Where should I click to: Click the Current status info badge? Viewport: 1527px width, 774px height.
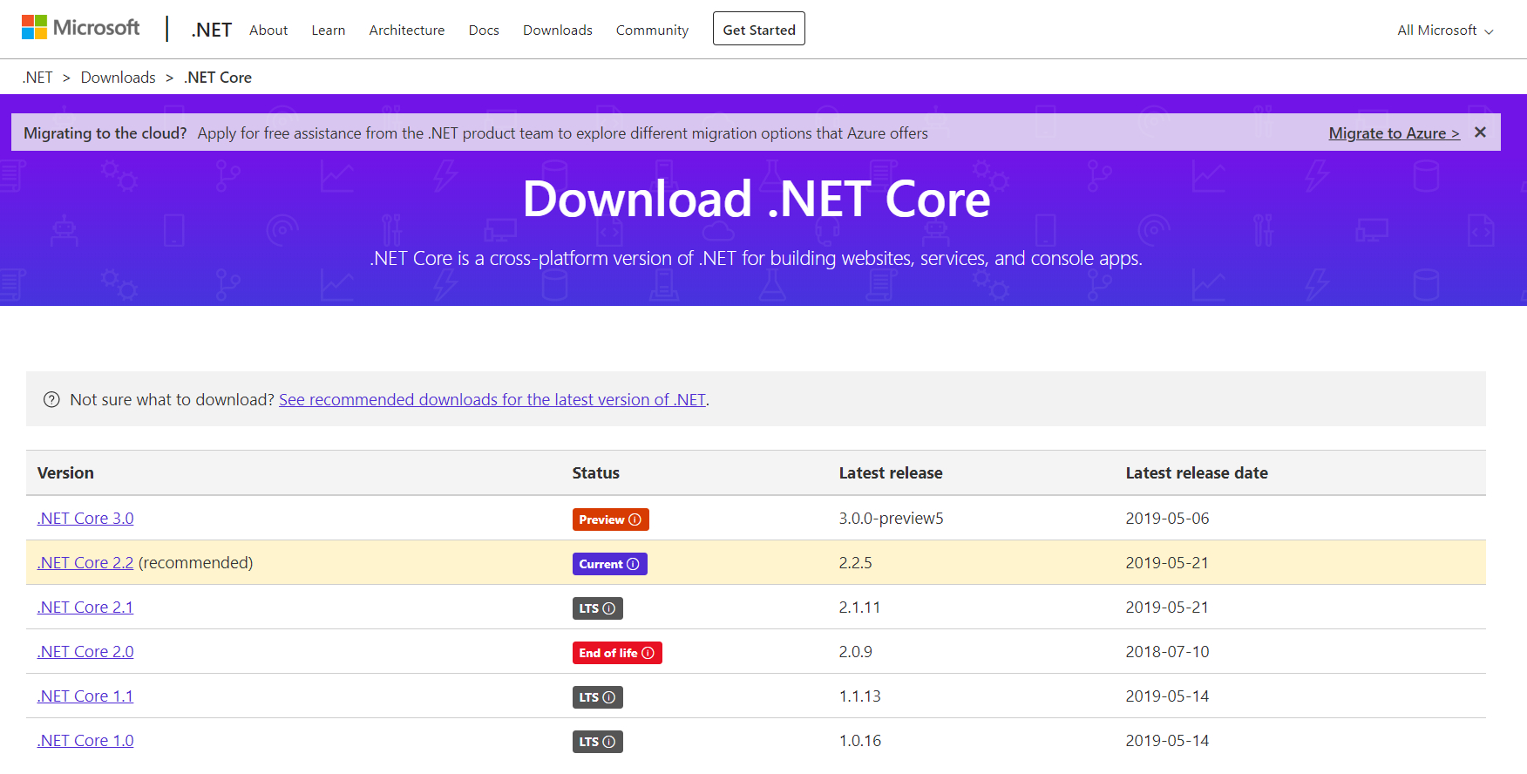click(609, 564)
